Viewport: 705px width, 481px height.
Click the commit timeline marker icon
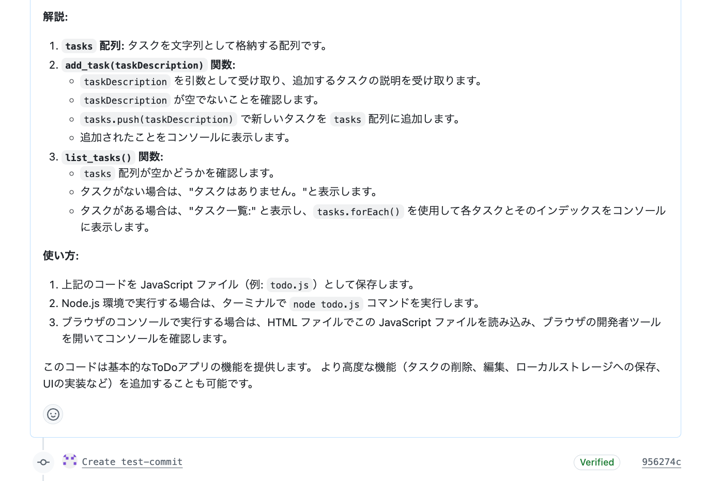coord(43,462)
